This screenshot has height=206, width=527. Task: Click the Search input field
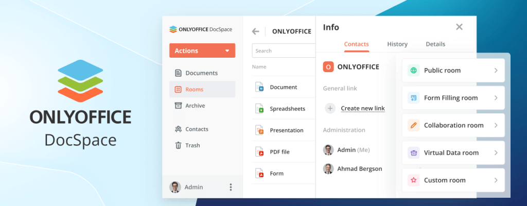click(283, 51)
